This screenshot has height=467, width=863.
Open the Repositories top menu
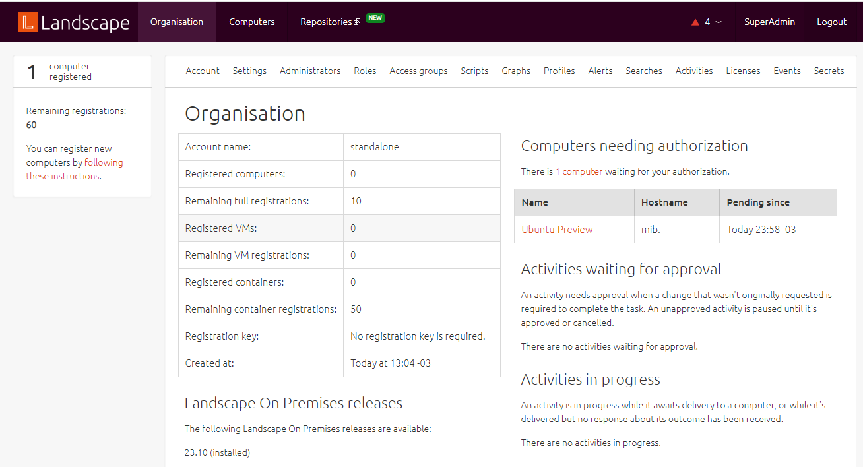tap(327, 22)
